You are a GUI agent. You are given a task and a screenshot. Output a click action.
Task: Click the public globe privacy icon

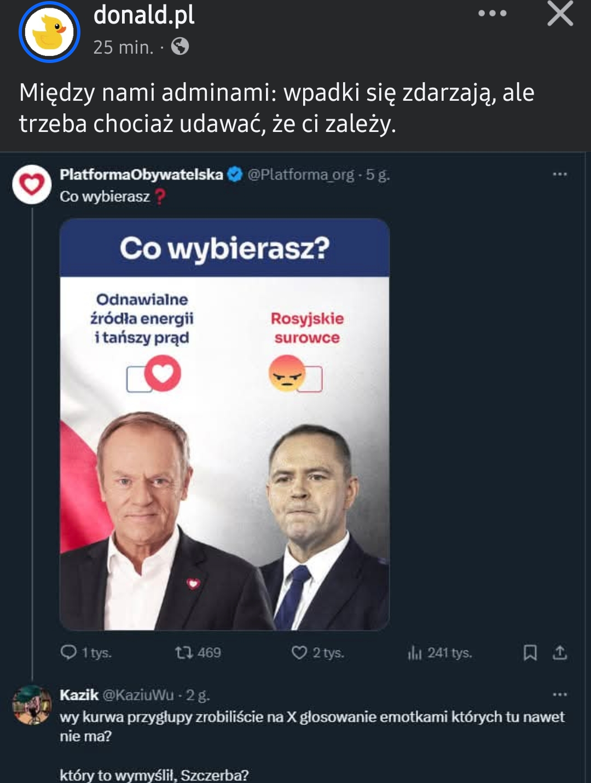(x=180, y=47)
